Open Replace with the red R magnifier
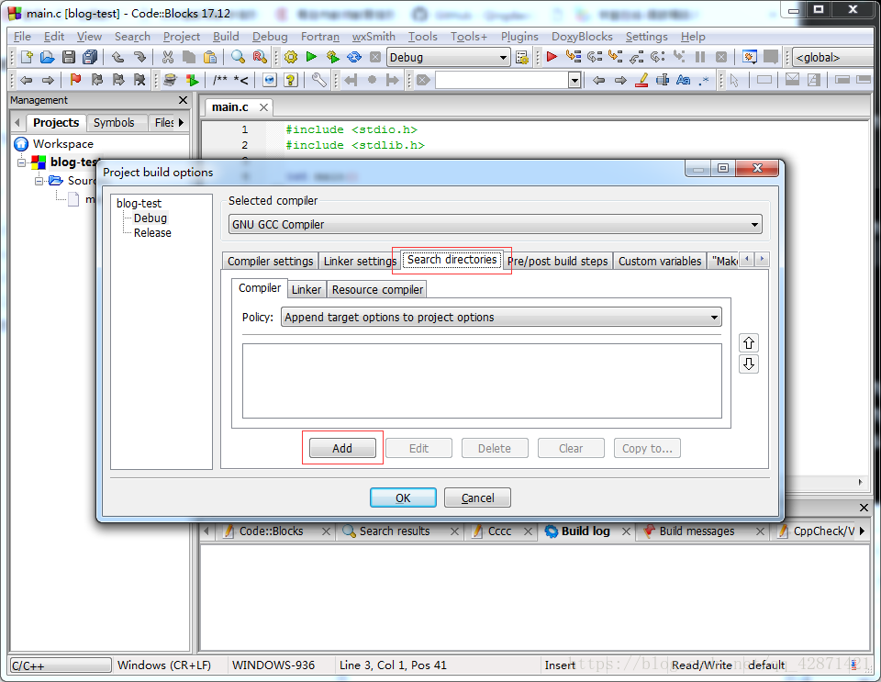This screenshot has width=881, height=682. click(260, 57)
